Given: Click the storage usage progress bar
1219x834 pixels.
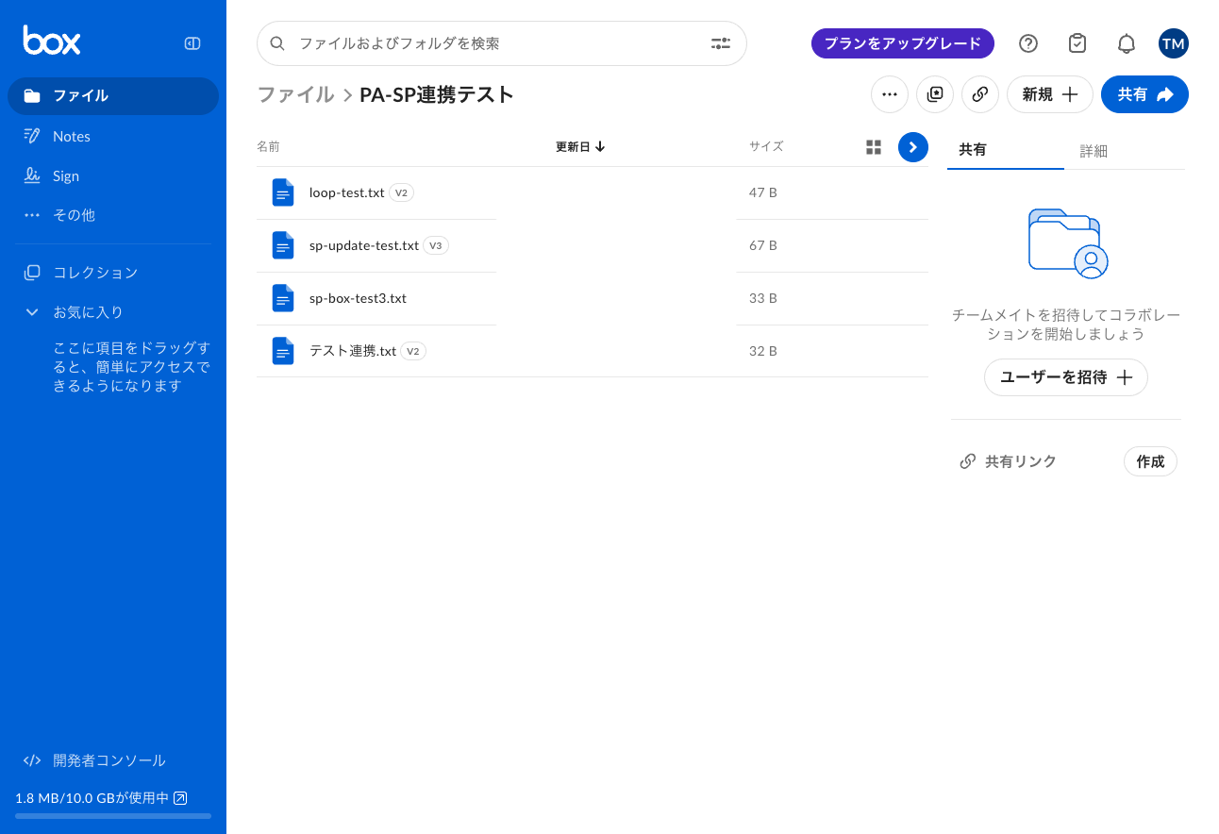Looking at the screenshot, I should click(113, 816).
